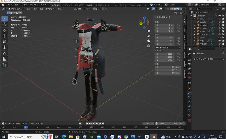Viewport: 226px width, 139px height.
Task: Open the transform orientation グロー dropdown
Action: click(80, 9)
